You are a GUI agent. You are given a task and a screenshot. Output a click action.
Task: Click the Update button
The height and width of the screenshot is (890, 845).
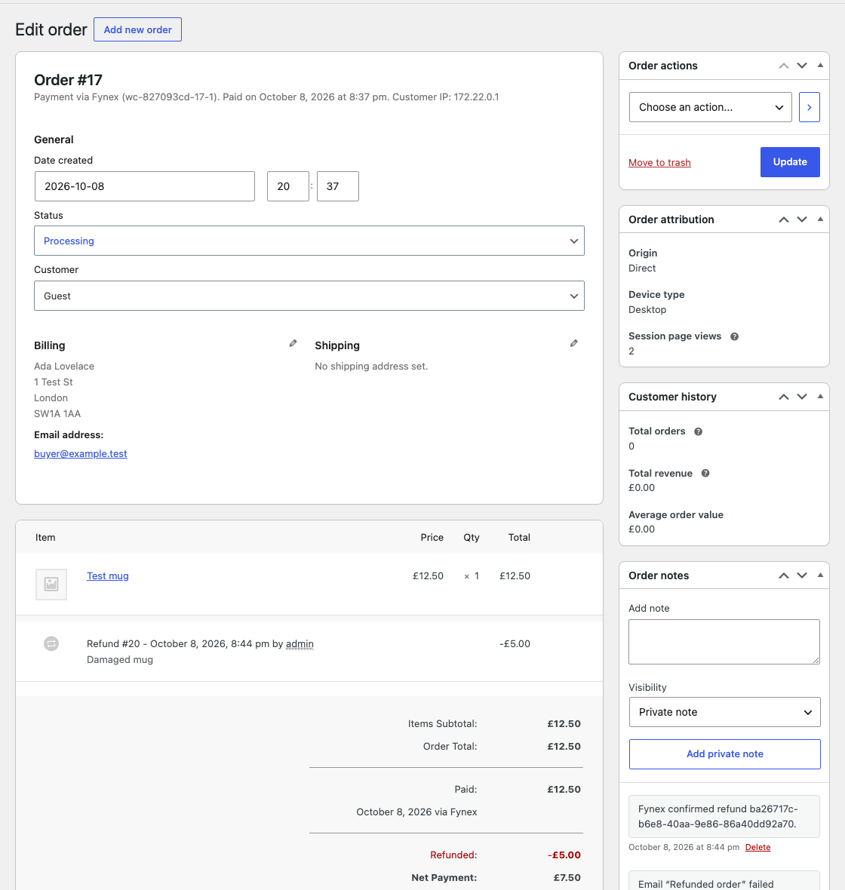coord(790,161)
